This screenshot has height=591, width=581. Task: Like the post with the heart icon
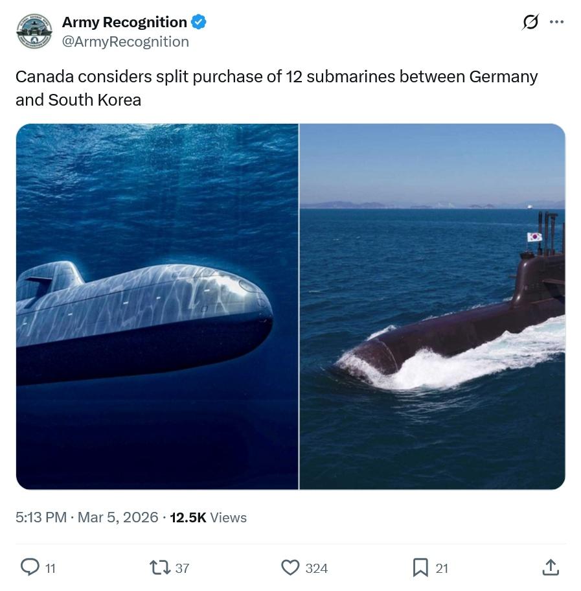coord(290,567)
